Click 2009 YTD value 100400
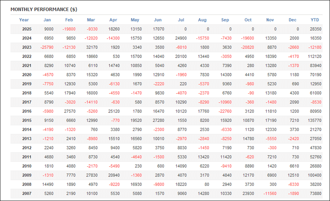Screen dimensions: 330x201 tap(315, 175)
